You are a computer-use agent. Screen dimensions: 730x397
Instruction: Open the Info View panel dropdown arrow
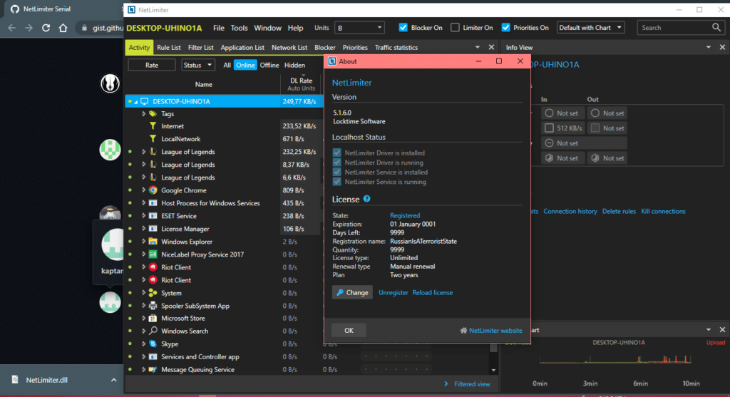tap(709, 47)
